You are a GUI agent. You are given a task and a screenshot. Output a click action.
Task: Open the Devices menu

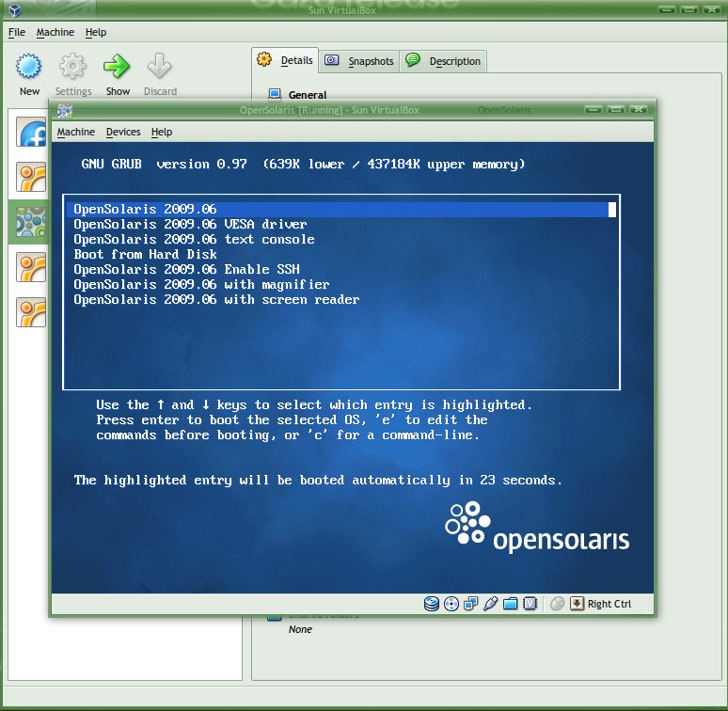123,132
